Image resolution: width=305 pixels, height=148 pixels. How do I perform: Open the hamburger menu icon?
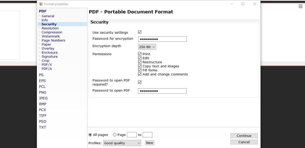click(x=300, y=7)
